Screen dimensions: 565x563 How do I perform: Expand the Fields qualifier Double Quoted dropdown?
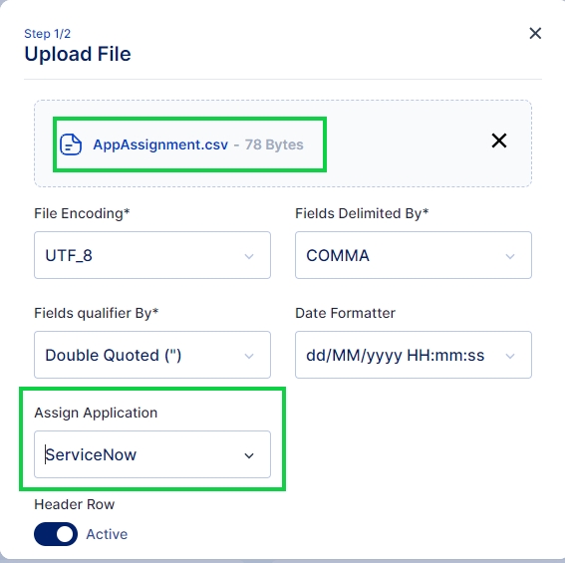(x=152, y=355)
